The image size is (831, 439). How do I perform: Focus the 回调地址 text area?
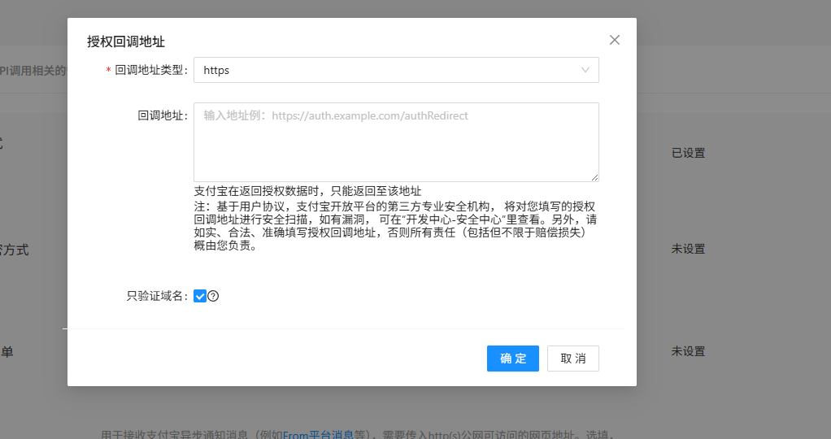pyautogui.click(x=395, y=141)
